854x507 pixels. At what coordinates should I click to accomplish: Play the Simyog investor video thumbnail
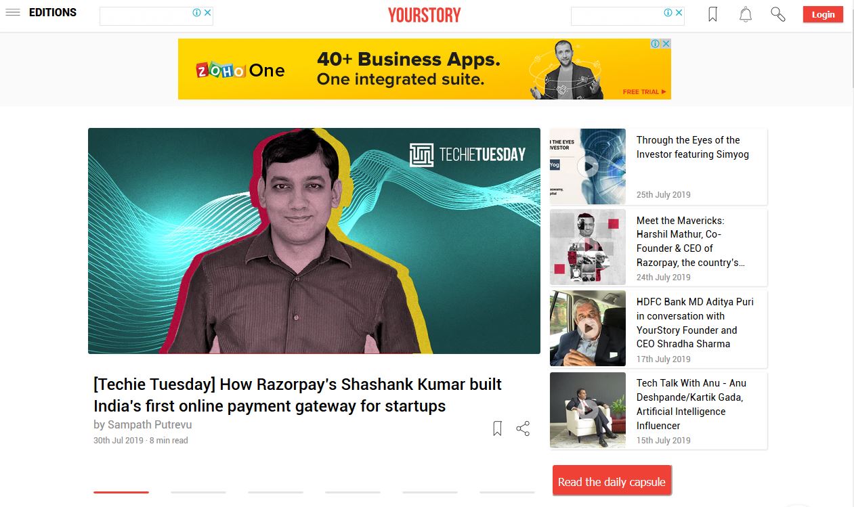tap(587, 167)
